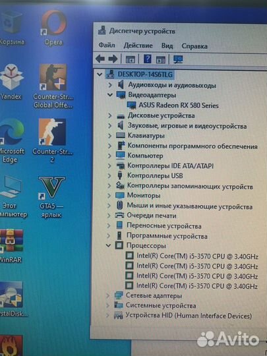Open the Файл menu
Viewport: 267px width, 356px height.
pos(107,45)
